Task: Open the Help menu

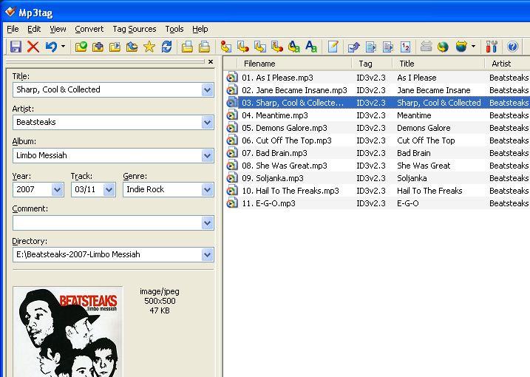Action: click(x=200, y=29)
